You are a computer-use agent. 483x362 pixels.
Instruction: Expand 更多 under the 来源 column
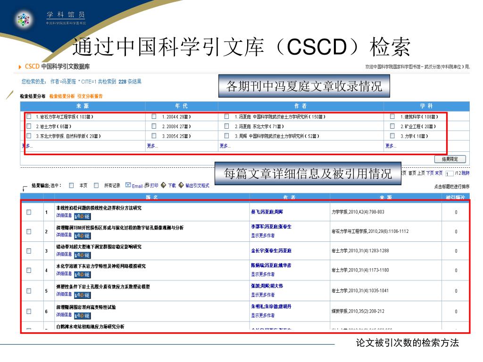pyautogui.click(x=27, y=146)
